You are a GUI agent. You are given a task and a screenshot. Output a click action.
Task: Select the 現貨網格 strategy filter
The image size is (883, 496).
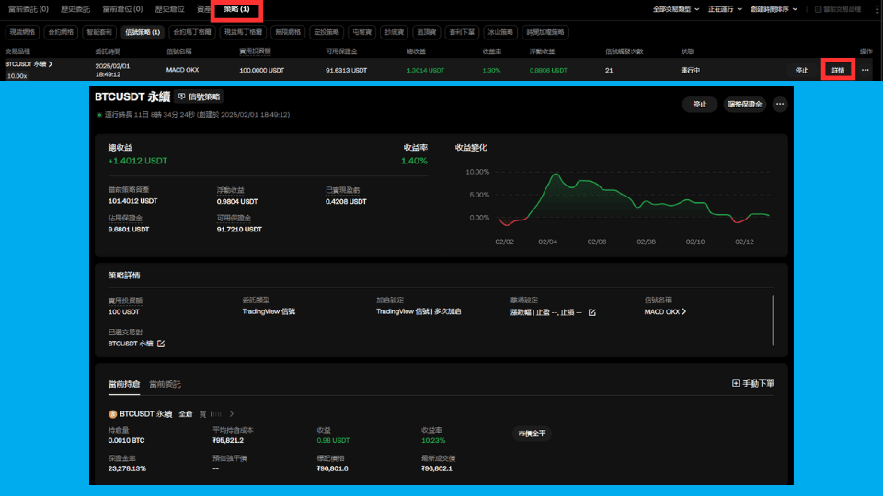click(22, 32)
